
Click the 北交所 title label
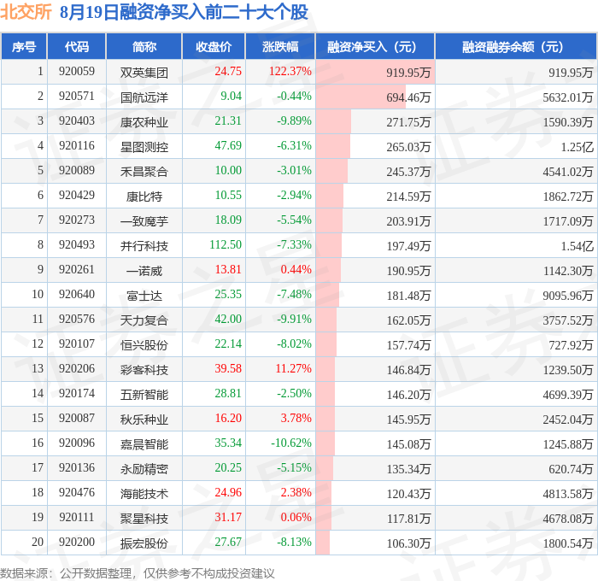pyautogui.click(x=26, y=12)
